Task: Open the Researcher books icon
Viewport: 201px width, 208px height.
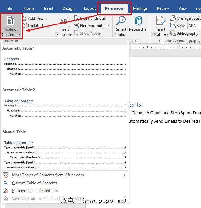Action: coord(138,21)
